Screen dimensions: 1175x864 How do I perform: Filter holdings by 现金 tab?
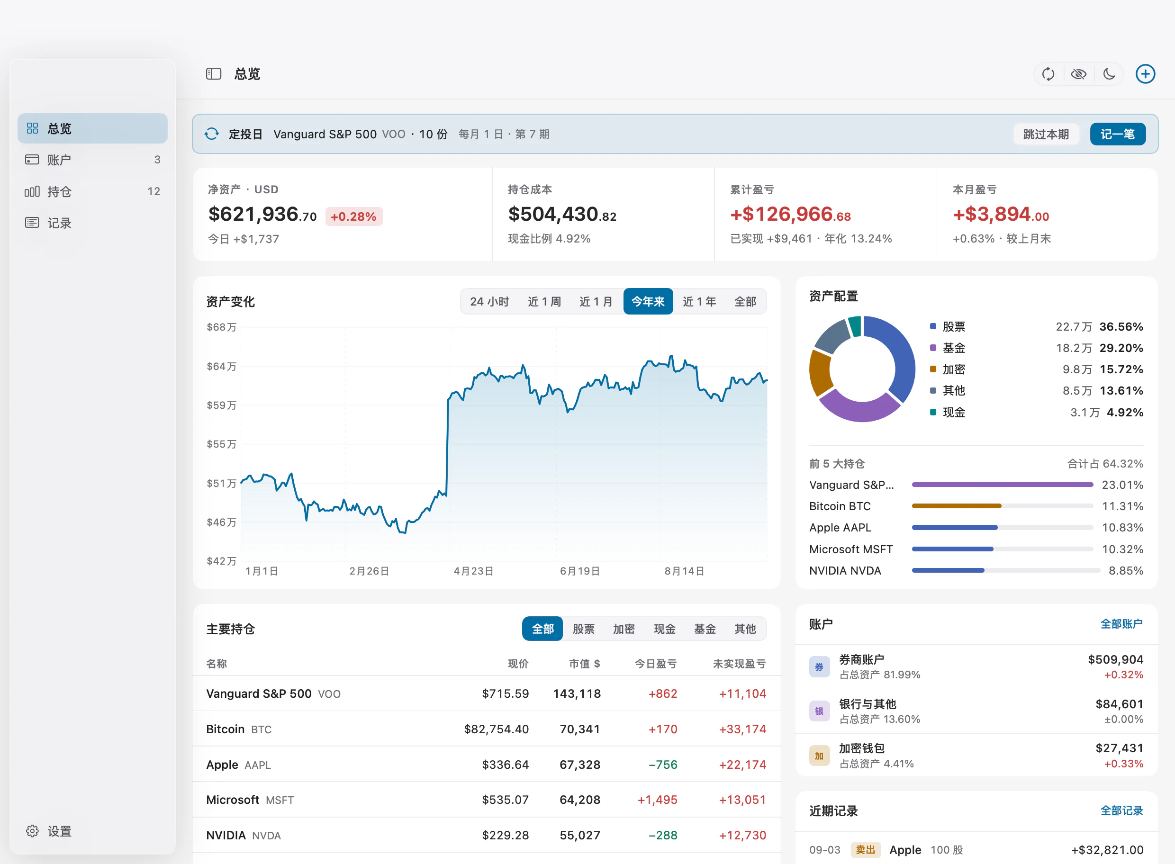[664, 629]
